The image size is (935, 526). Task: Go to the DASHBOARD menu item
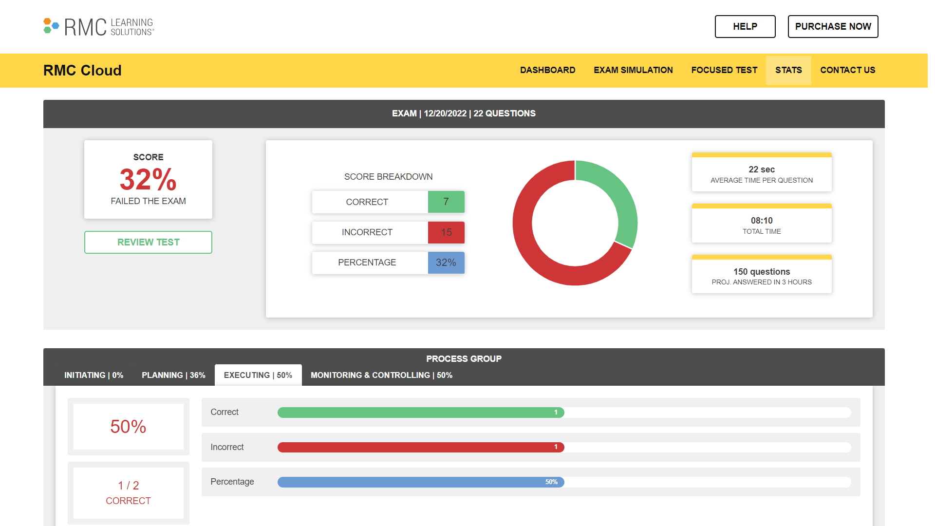[547, 70]
